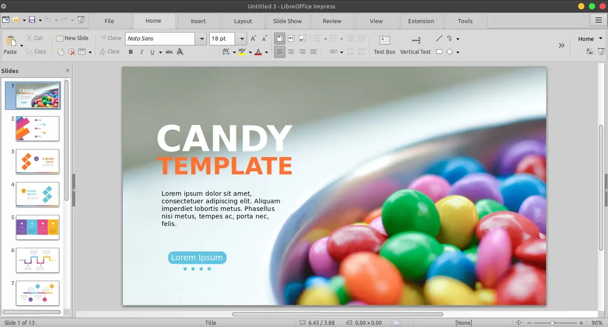Switch to the Insert ribbon tab
This screenshot has height=327, width=608.
click(199, 21)
